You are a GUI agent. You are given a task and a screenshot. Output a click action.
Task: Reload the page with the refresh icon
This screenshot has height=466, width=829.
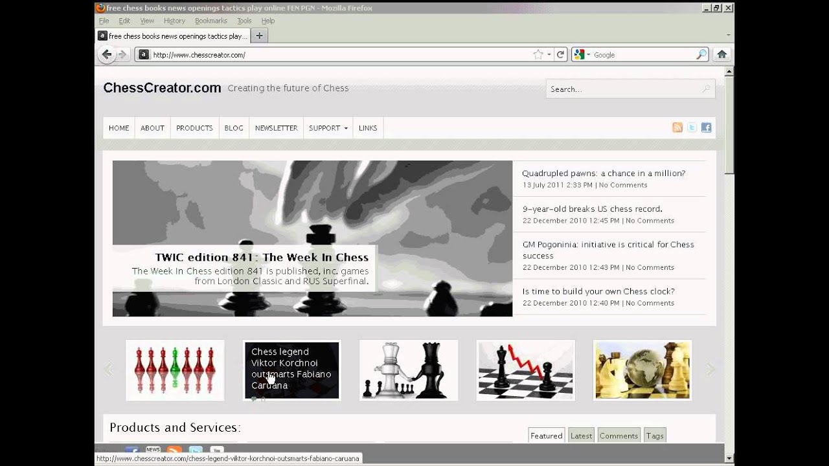[x=561, y=55]
